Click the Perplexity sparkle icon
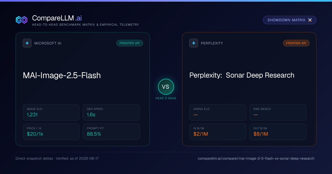 [x=194, y=43]
